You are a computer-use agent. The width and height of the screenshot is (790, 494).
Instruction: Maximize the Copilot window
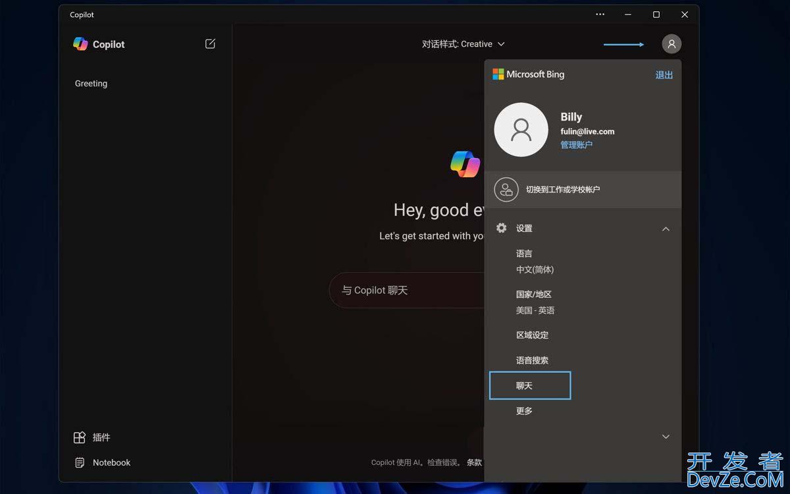click(656, 14)
